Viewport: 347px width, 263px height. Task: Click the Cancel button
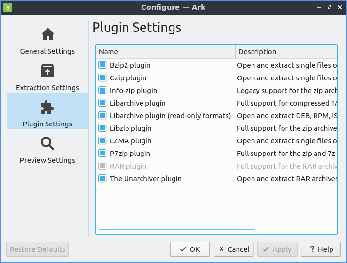tap(234, 249)
